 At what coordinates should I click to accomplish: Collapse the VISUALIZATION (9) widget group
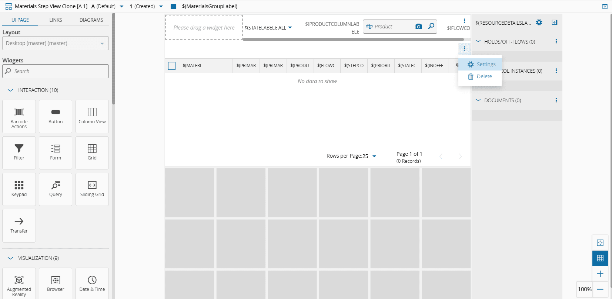10,258
